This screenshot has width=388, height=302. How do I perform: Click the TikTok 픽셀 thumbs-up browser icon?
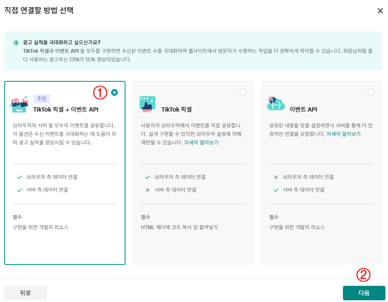click(x=148, y=104)
